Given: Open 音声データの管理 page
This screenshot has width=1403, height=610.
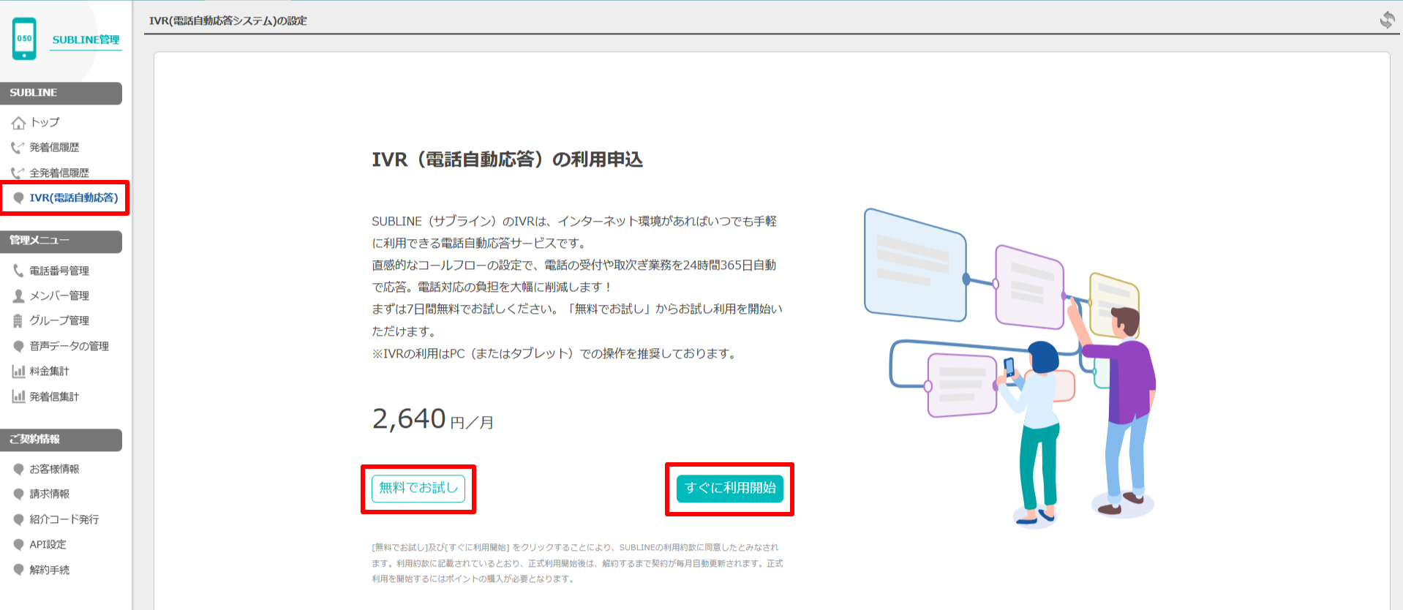Looking at the screenshot, I should coord(69,346).
